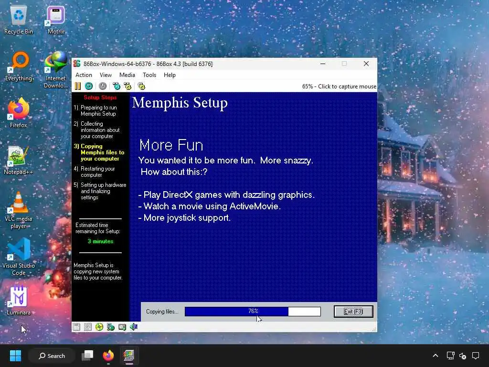The height and width of the screenshot is (367, 489).
Task: Click the taskbar Search box
Action: (x=52, y=356)
